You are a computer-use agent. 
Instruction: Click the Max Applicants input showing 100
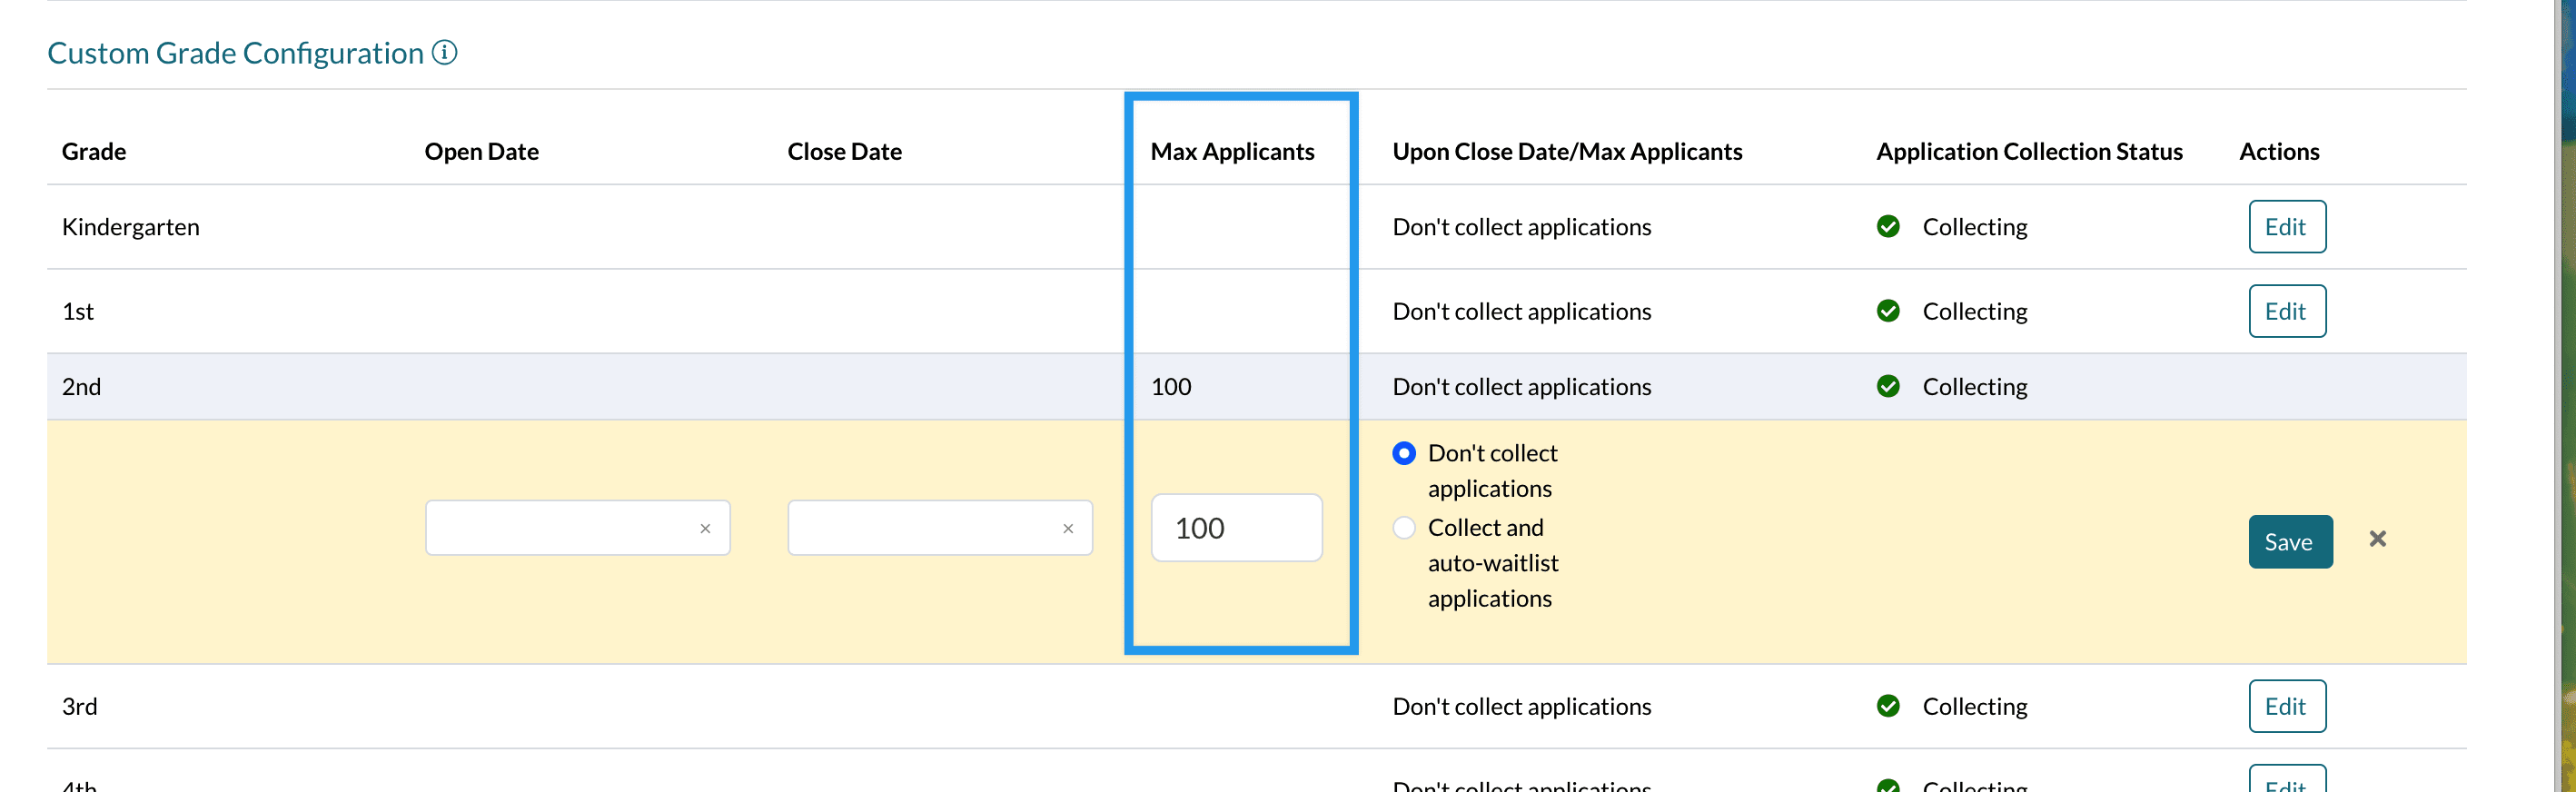click(1236, 528)
